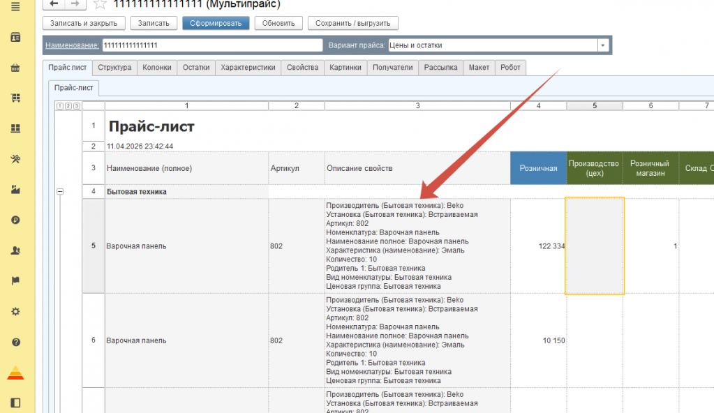Click the Наименование (полное) header cell
Viewport: 714px width, 413px height.
tap(186, 168)
